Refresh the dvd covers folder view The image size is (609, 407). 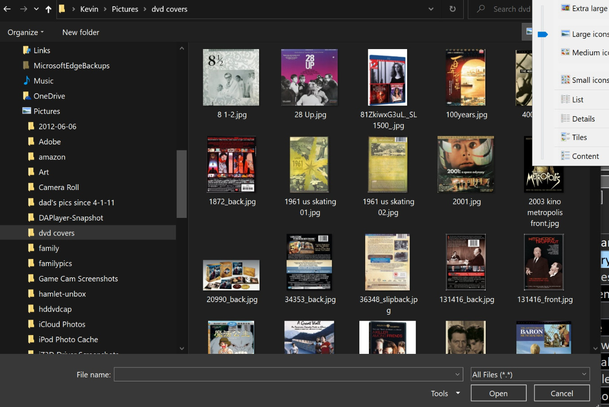point(452,9)
